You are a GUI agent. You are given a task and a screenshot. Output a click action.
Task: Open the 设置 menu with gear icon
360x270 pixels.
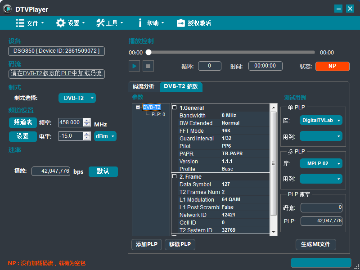point(70,23)
